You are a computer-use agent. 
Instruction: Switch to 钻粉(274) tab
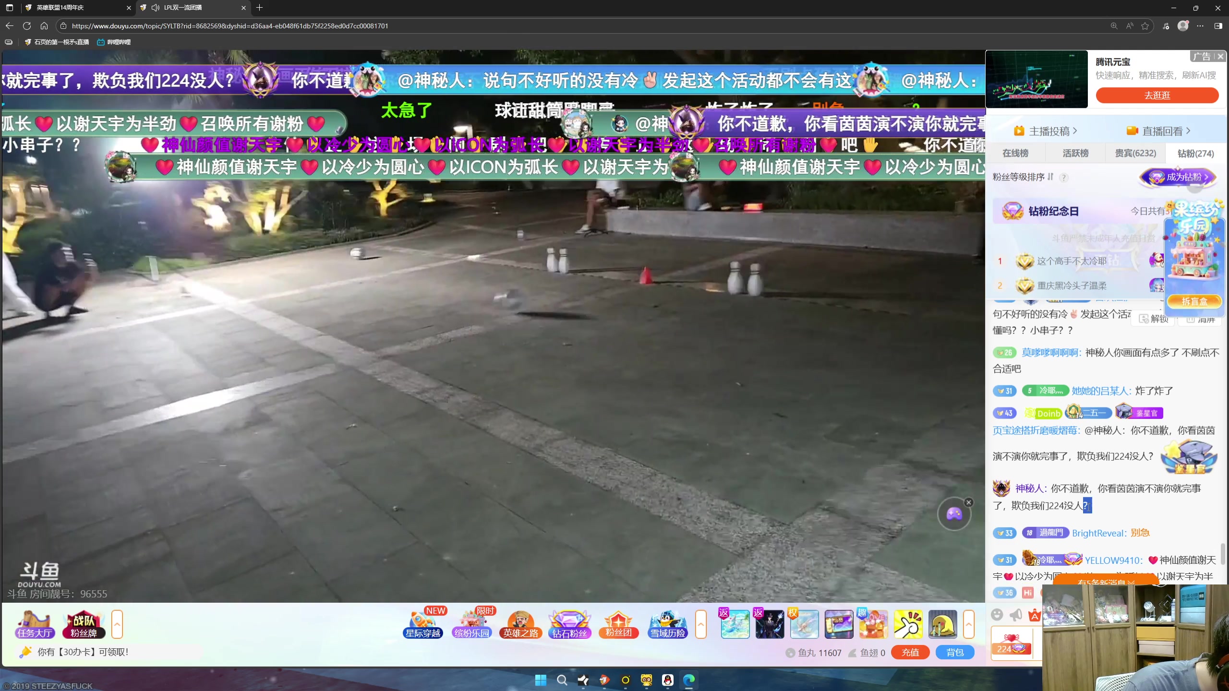1195,153
